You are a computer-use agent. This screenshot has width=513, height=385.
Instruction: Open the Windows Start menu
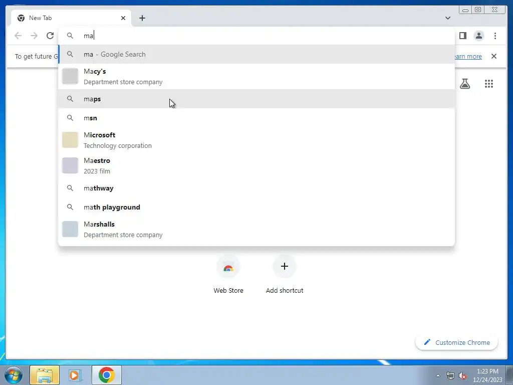coord(13,375)
